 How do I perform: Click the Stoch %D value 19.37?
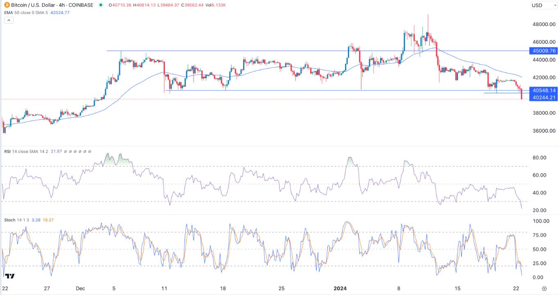pos(48,220)
